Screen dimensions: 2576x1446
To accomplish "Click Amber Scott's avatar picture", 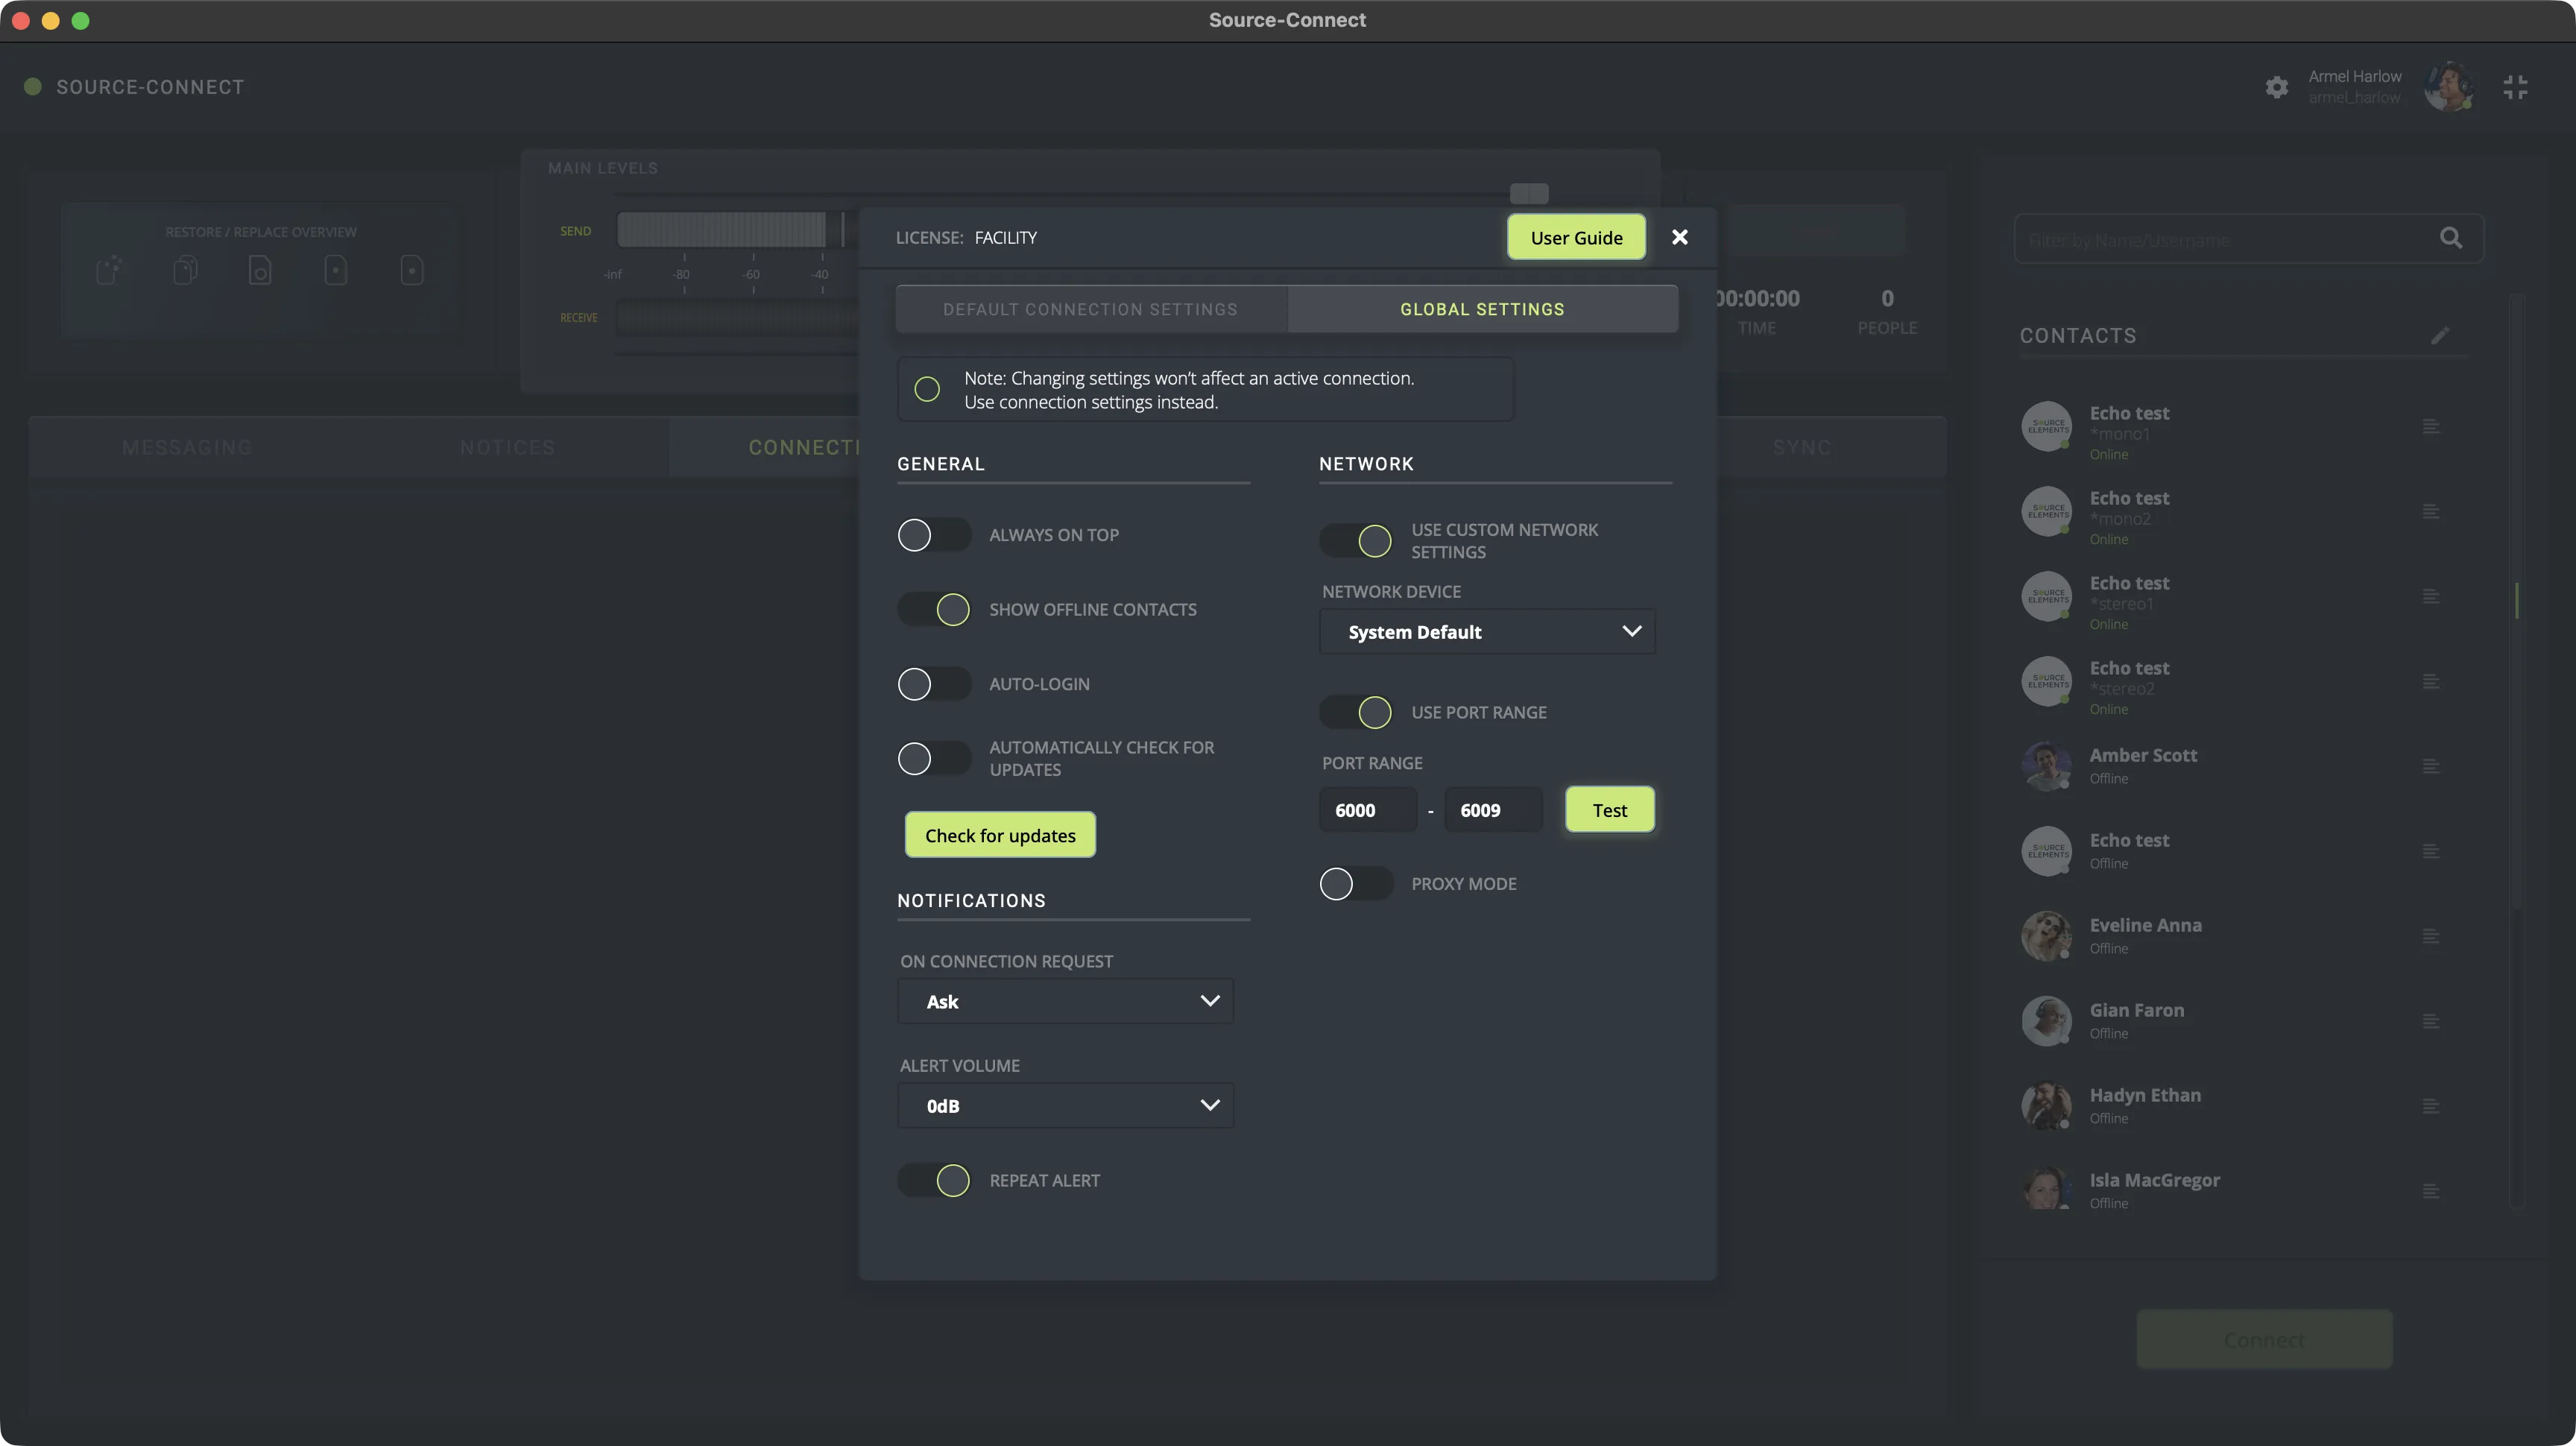I will click(x=2046, y=766).
